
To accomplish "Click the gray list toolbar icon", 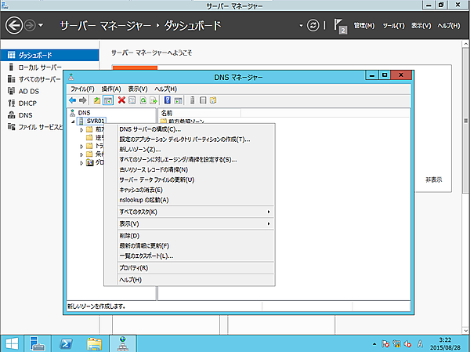I will point(203,100).
